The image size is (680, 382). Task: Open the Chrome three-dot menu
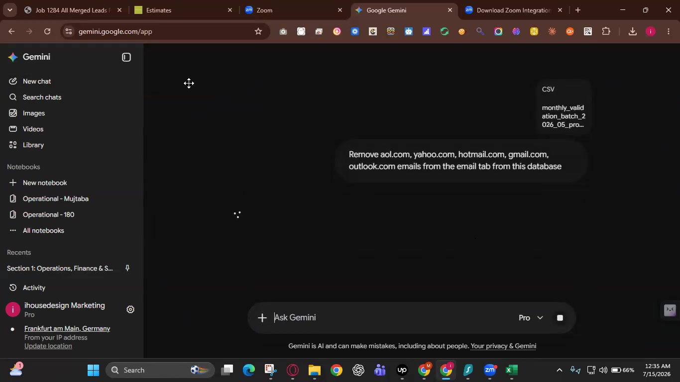pyautogui.click(x=668, y=31)
